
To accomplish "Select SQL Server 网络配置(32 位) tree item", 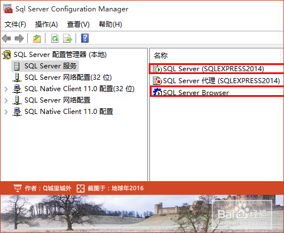I will click(x=68, y=77).
